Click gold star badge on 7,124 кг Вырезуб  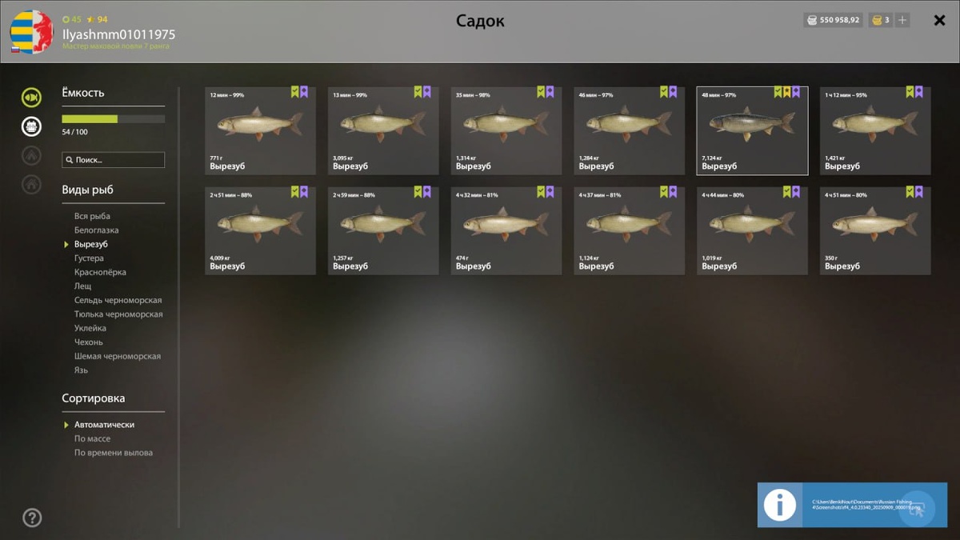(x=786, y=92)
